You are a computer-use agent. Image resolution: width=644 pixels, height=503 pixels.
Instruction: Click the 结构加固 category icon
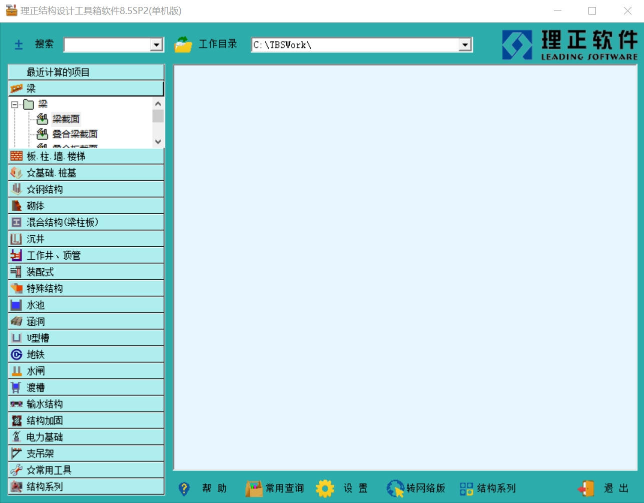(17, 420)
